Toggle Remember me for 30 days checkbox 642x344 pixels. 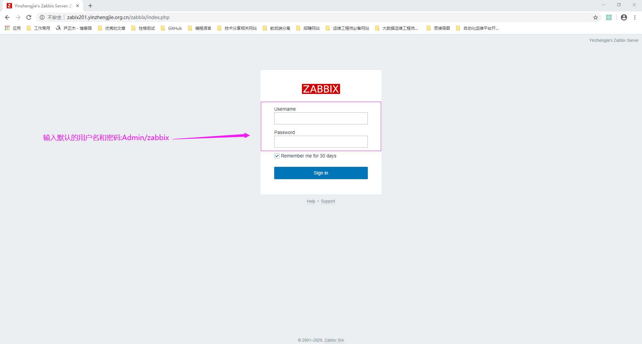(277, 156)
